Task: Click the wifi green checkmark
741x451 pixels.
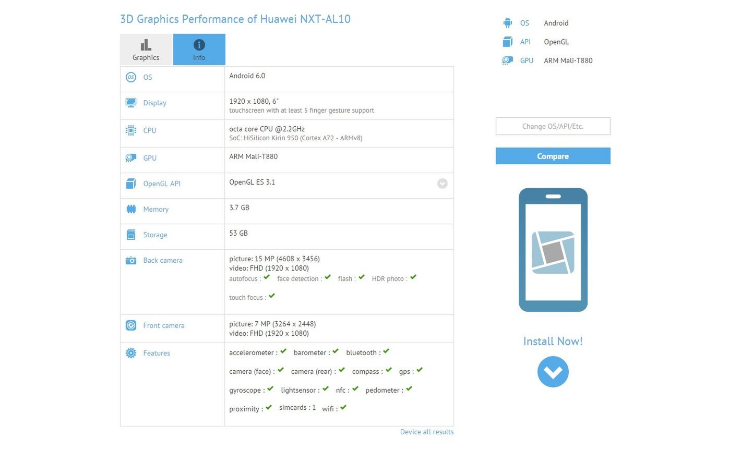Action: coord(343,408)
